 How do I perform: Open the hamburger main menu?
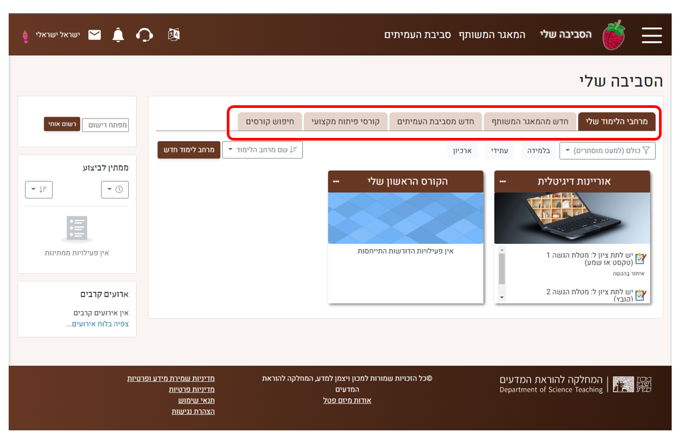[x=652, y=35]
